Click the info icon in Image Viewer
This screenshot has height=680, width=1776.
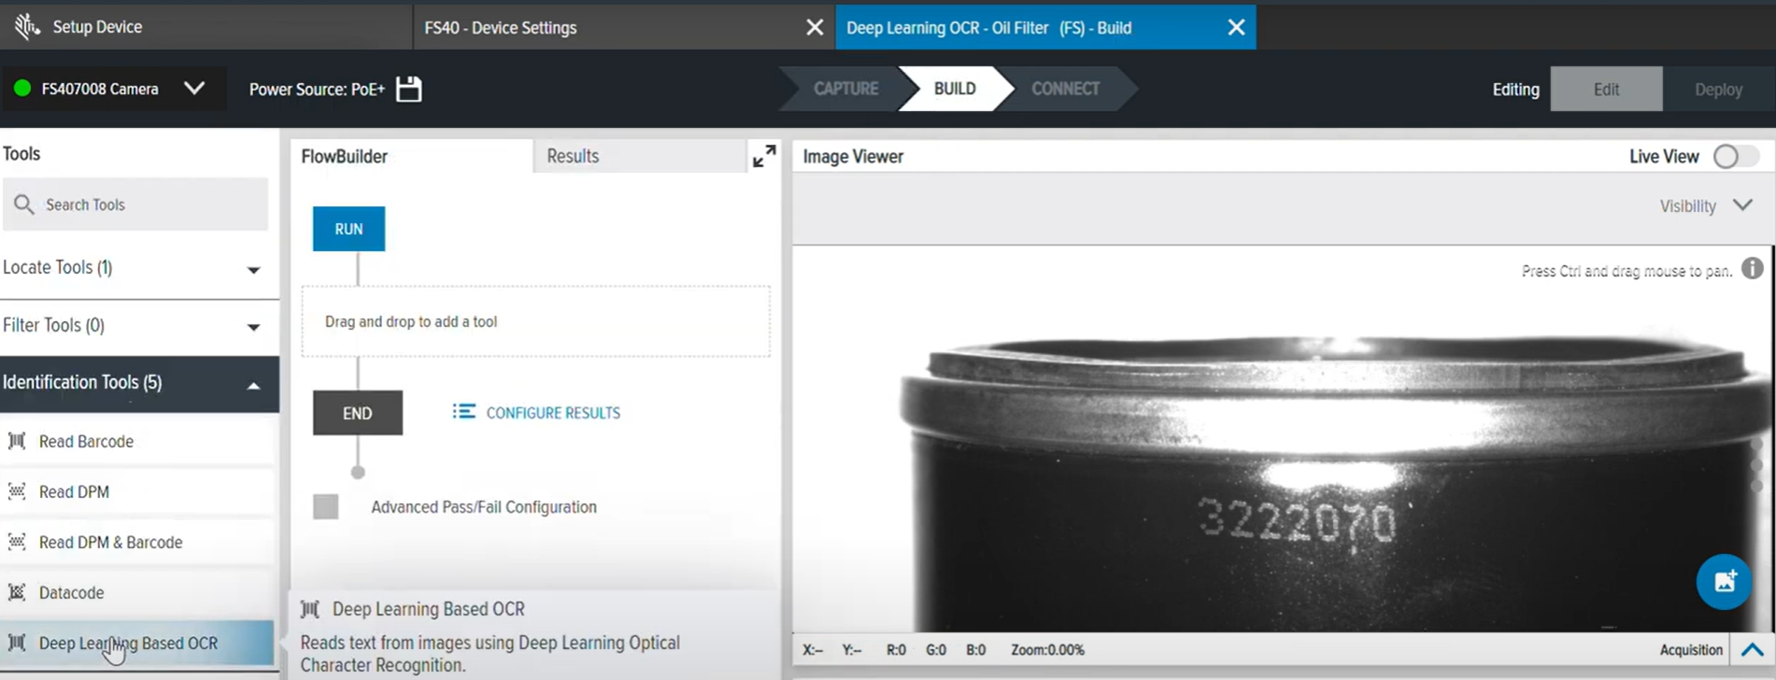coord(1752,269)
